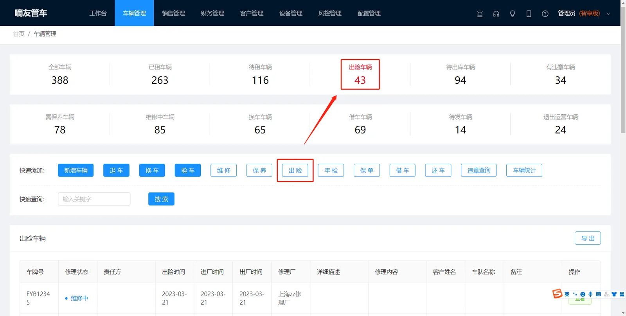626x316 pixels.
Task: Select the 有违章车辆 34 stat card
Action: point(561,74)
